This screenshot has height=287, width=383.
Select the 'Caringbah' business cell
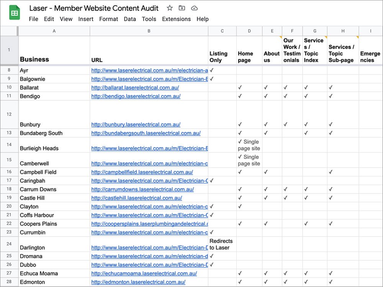[54, 181]
